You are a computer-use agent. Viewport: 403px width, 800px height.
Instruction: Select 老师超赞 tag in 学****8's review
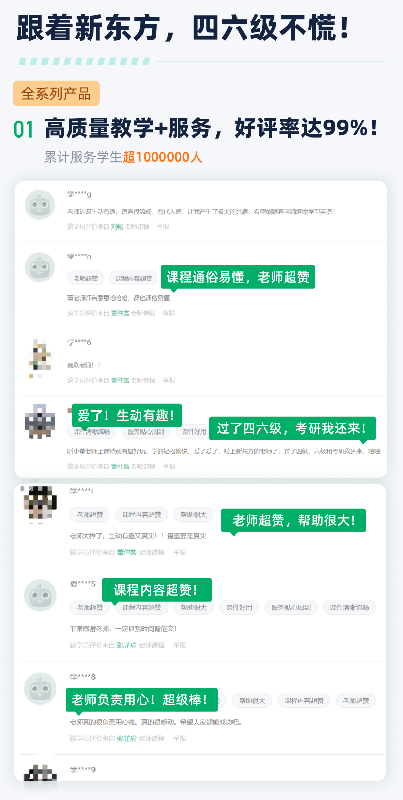[356, 700]
